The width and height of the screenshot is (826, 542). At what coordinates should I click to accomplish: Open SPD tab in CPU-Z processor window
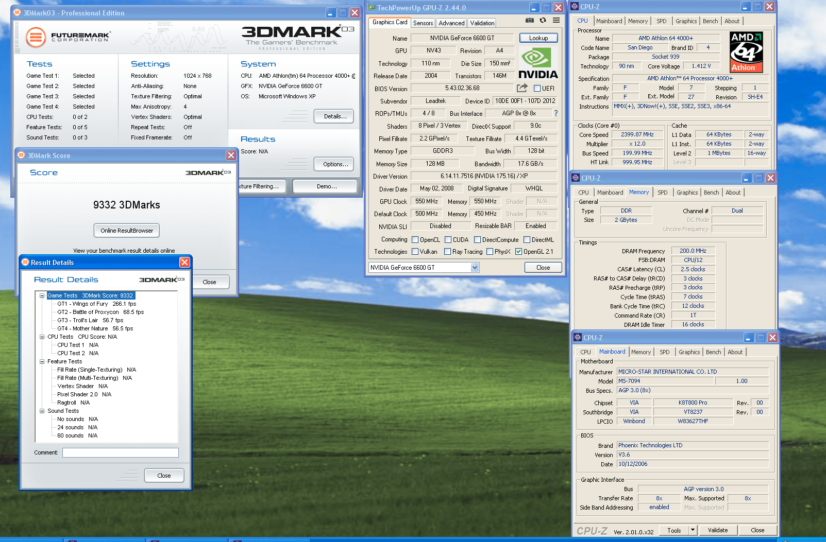pyautogui.click(x=662, y=21)
